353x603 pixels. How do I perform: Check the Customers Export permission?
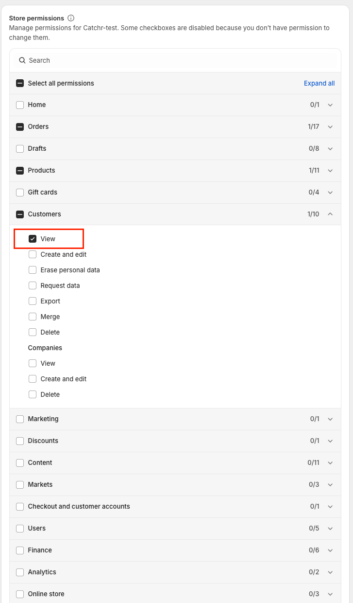(x=33, y=301)
